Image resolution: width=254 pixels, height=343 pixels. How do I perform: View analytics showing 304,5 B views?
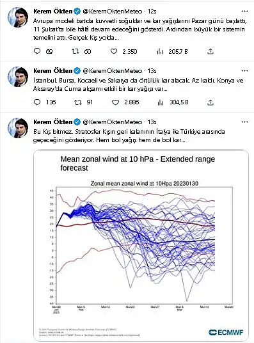(x=161, y=102)
